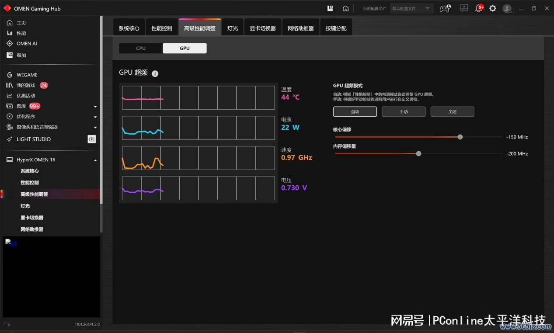Open the 默认配置文件 profile dropdown
This screenshot has width=554, height=333.
tap(411, 8)
